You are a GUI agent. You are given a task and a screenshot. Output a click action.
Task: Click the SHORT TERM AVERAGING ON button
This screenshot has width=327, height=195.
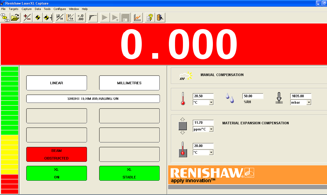[x=93, y=99]
